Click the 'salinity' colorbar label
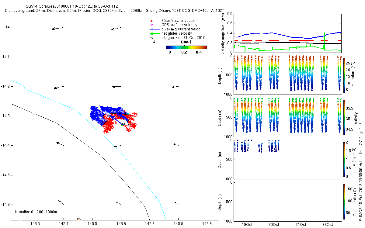Screen dimensions: 365x228 point(356,118)
